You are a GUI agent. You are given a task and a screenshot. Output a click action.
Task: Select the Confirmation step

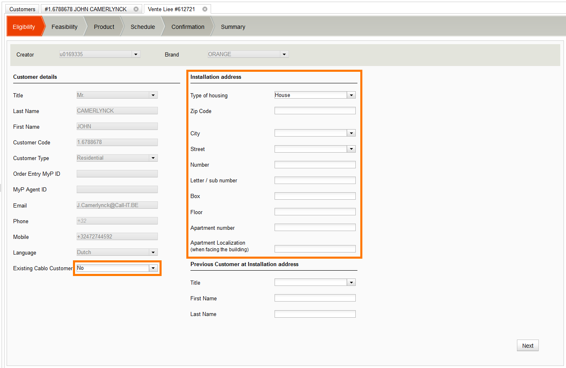pos(188,27)
